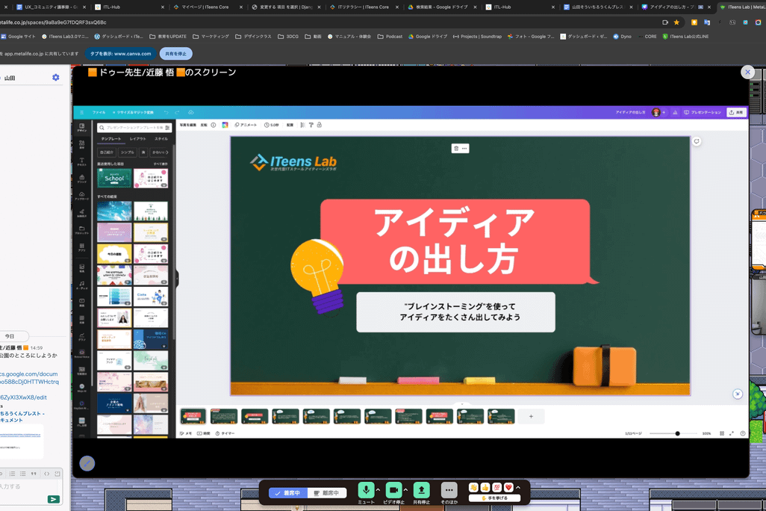This screenshot has width=766, height=511.
Task: Select the シンプル category chip
Action: (128, 152)
